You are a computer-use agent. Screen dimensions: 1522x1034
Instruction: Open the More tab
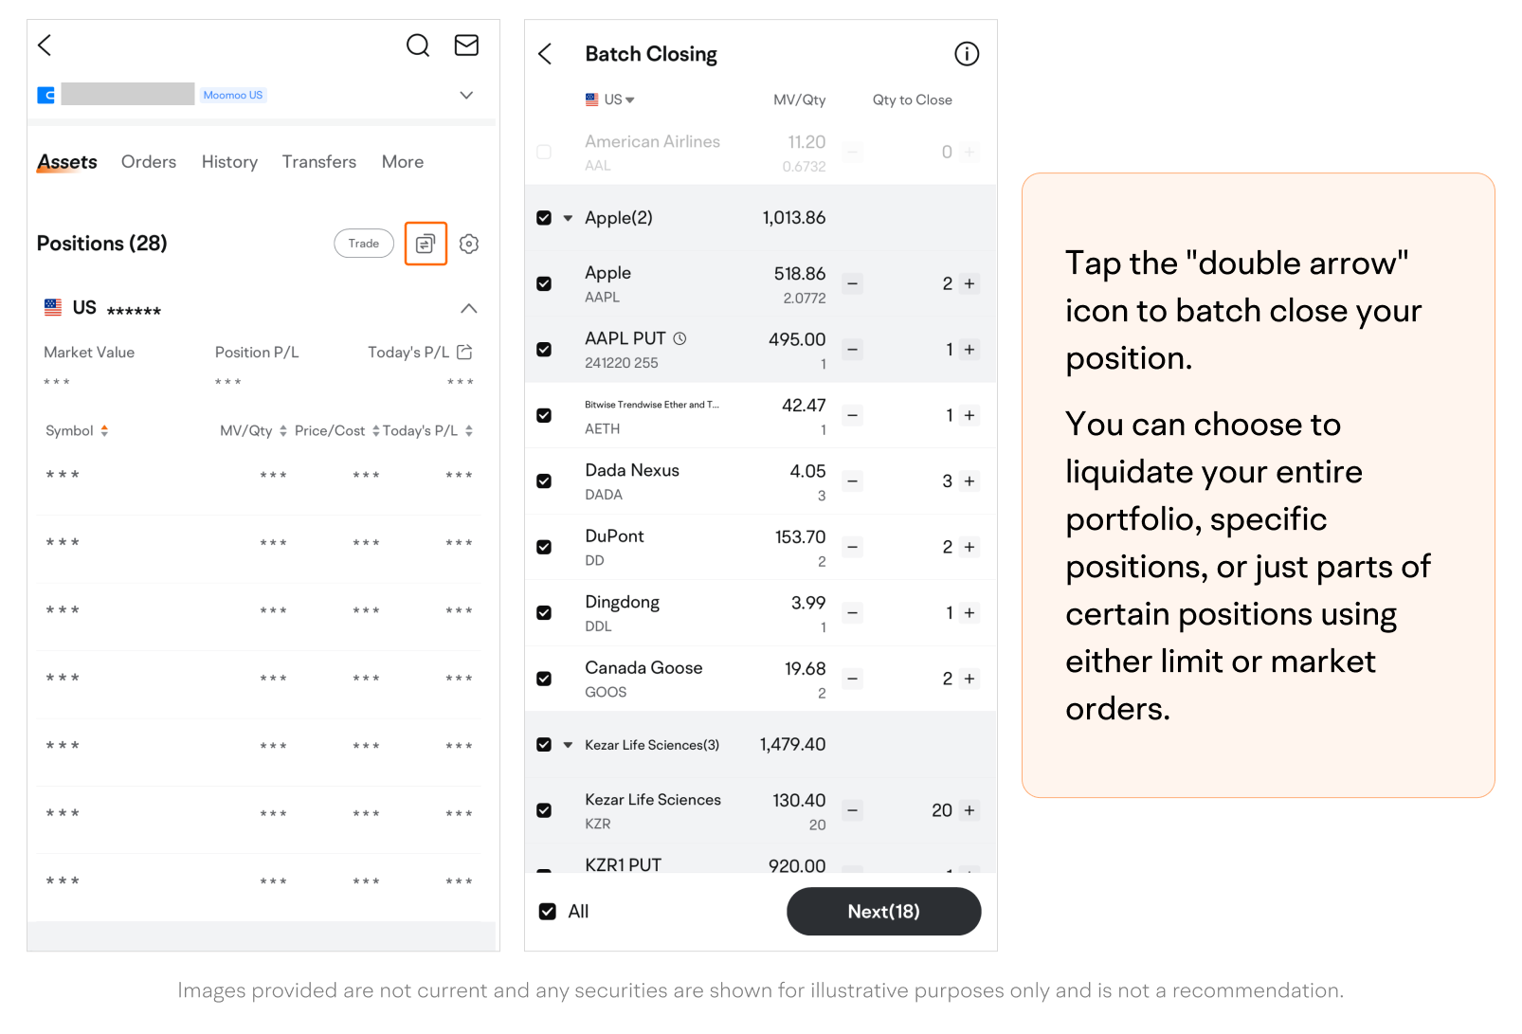coord(403,162)
